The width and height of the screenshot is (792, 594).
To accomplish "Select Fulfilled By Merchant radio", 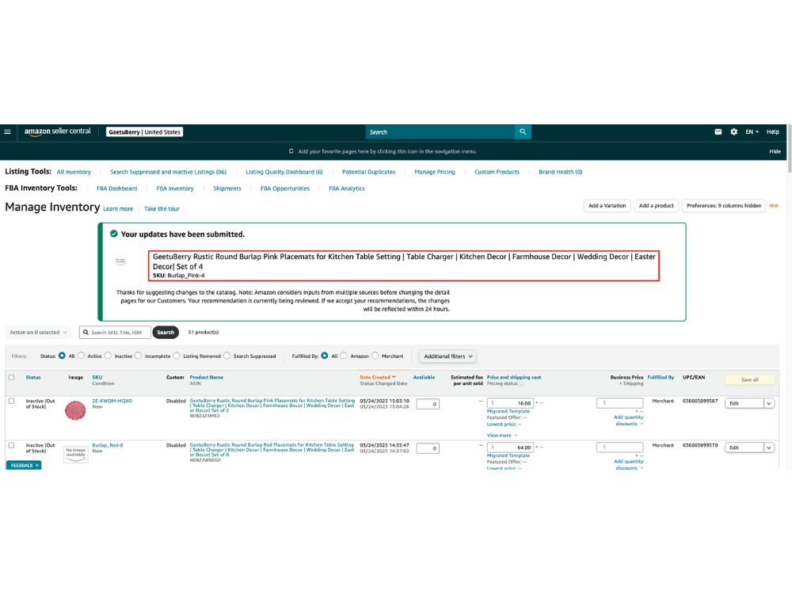I will click(x=375, y=356).
